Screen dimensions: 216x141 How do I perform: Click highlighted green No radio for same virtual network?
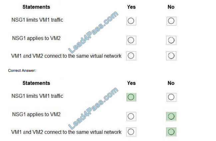171,132
